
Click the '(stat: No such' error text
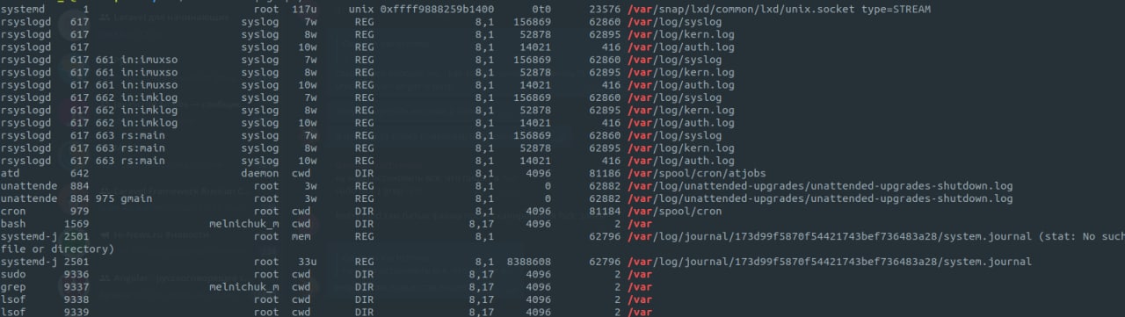coord(1080,237)
